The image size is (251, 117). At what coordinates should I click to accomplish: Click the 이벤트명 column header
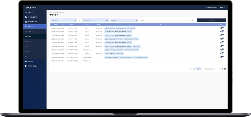pos(72,25)
